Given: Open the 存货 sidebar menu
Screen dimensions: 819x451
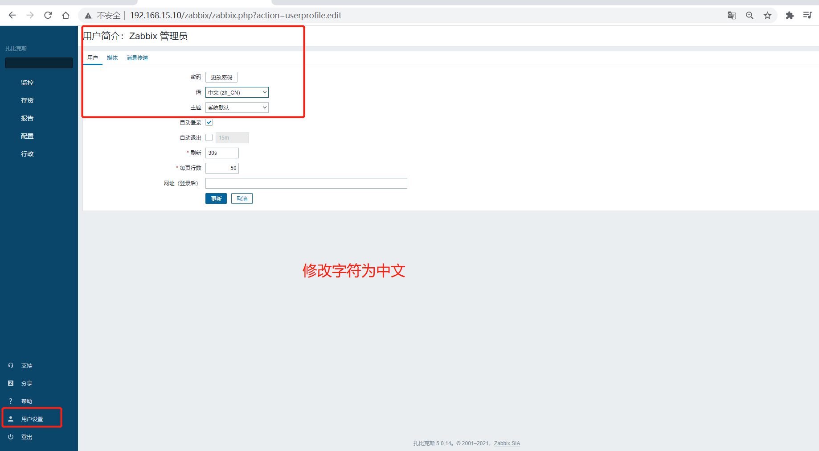Looking at the screenshot, I should tap(27, 100).
